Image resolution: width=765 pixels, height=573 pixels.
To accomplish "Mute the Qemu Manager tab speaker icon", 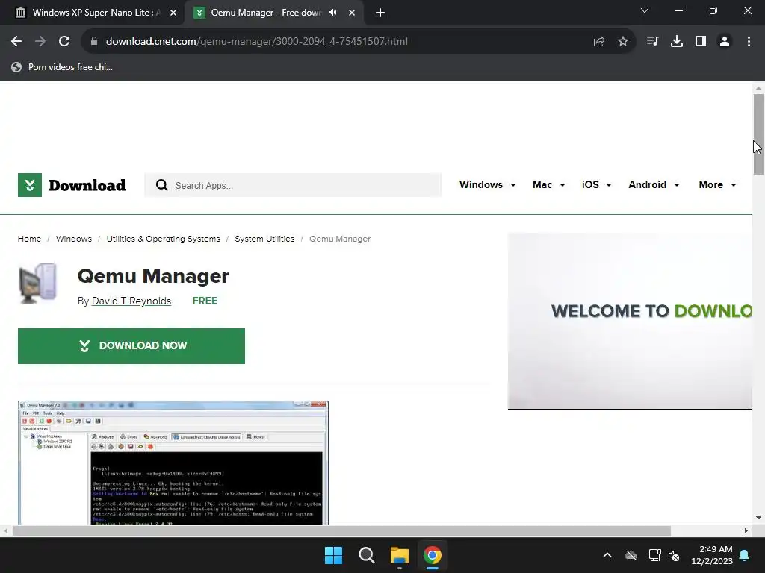I will point(333,13).
